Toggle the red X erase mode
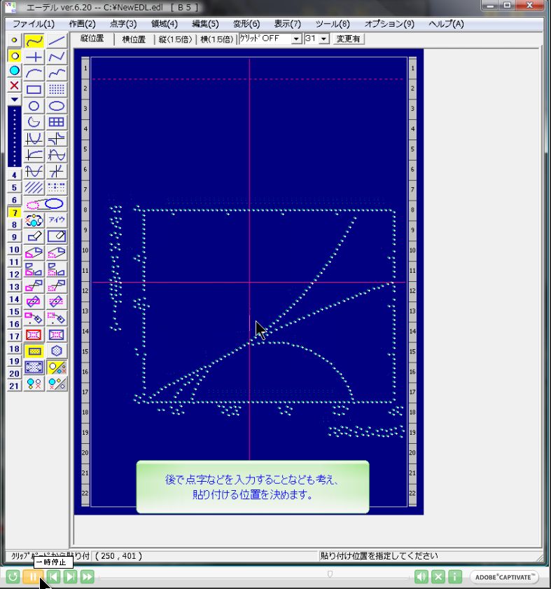Image resolution: width=551 pixels, height=589 pixels. pyautogui.click(x=14, y=86)
